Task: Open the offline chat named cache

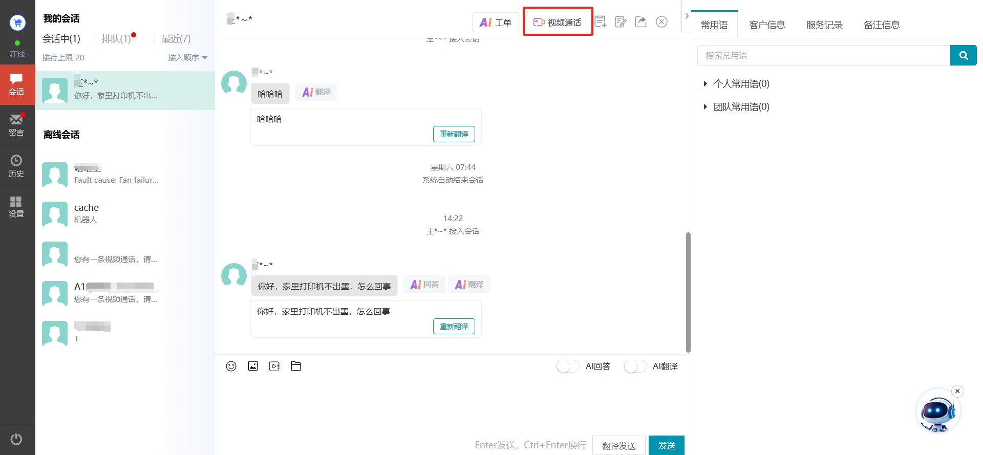Action: pos(125,214)
